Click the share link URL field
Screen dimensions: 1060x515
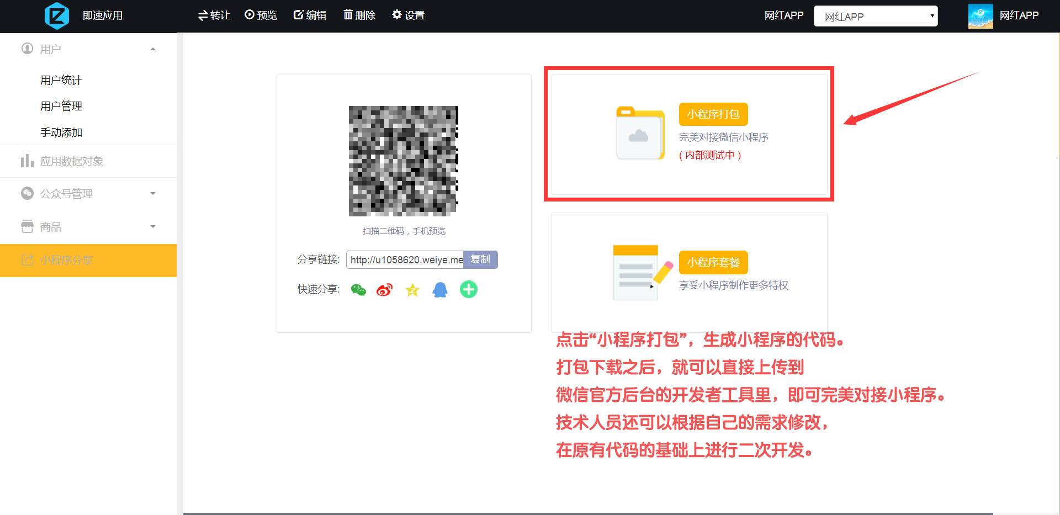point(405,260)
